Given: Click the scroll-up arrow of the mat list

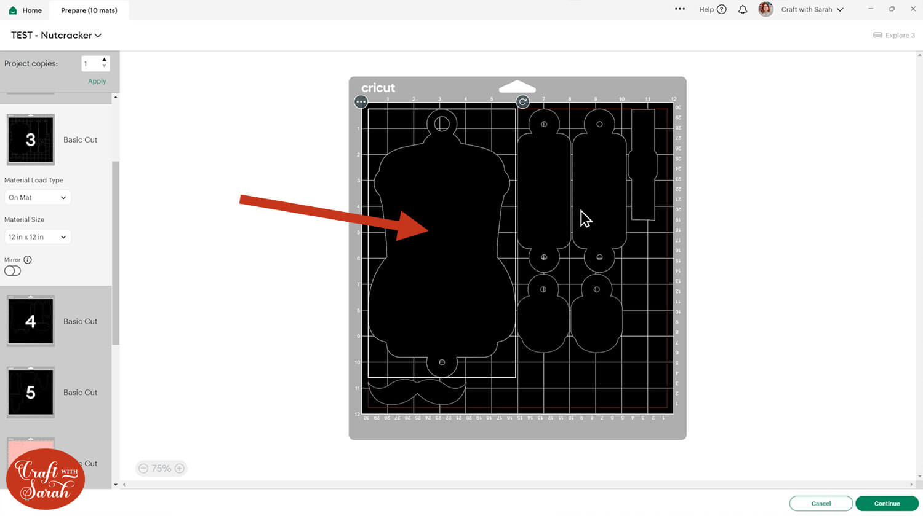Looking at the screenshot, I should 116,98.
